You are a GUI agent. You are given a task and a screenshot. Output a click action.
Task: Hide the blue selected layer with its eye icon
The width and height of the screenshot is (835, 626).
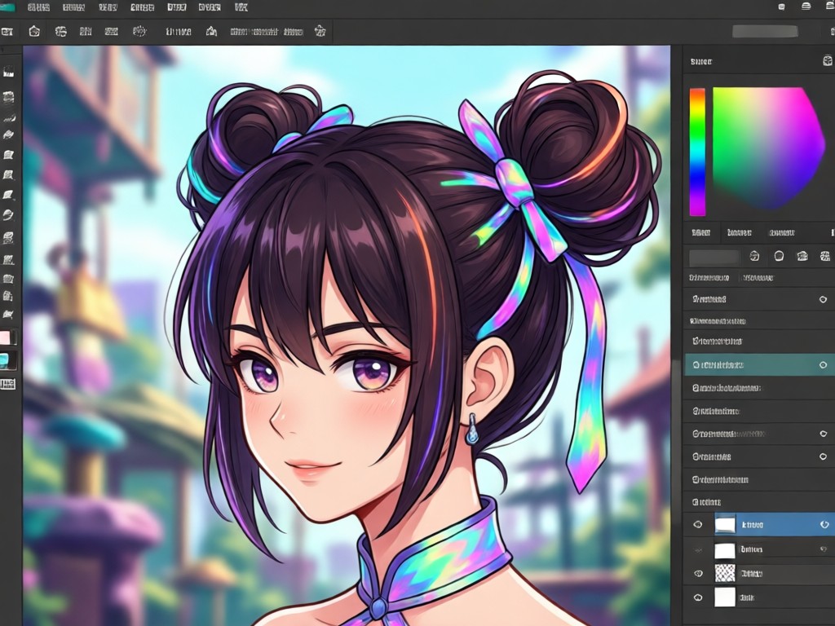click(698, 525)
